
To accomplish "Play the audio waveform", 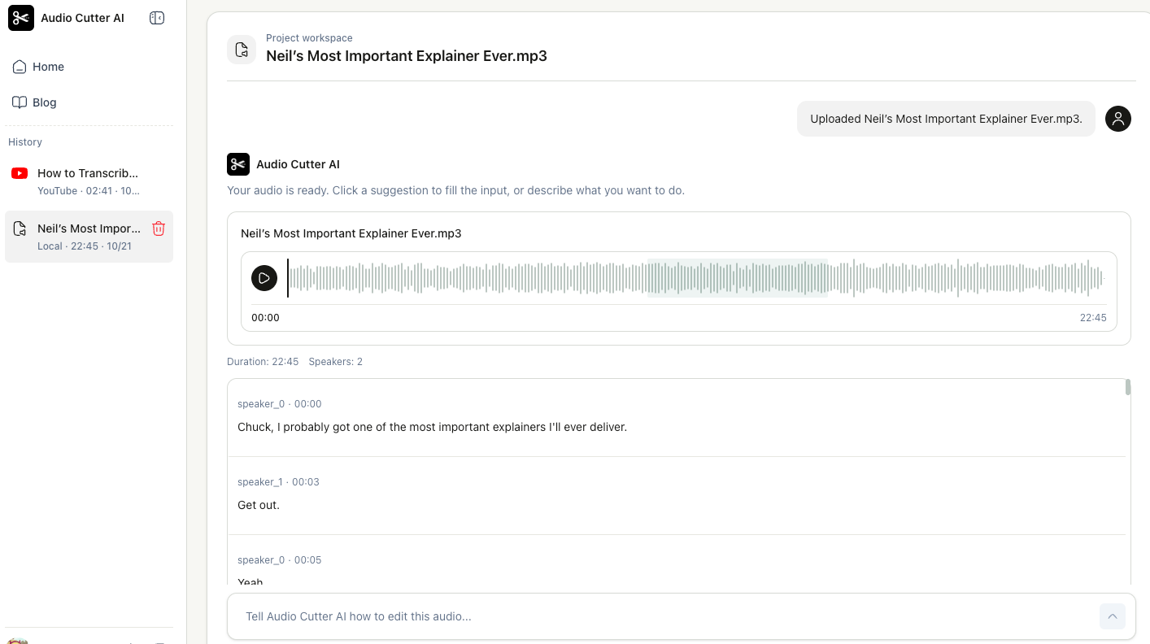I will tap(264, 278).
